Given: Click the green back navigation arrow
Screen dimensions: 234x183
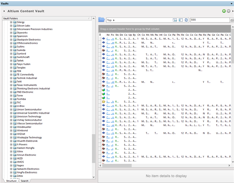Looking at the screenshot, I should pyautogui.click(x=224, y=11).
